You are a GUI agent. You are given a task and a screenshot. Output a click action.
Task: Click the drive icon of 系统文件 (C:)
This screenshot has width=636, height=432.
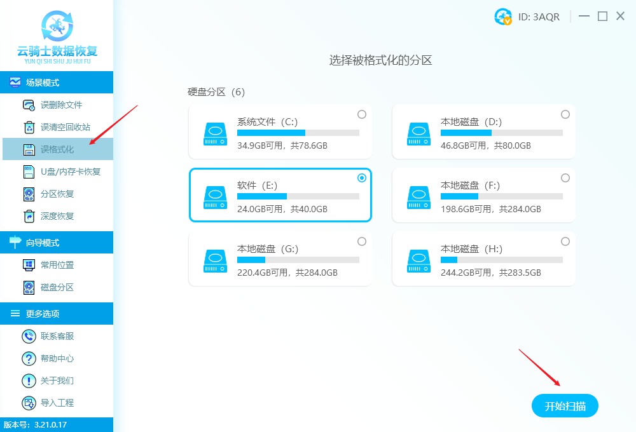[x=215, y=134]
